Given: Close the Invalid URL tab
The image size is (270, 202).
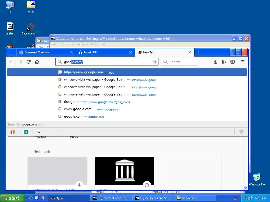Looking at the screenshot, I should 131,52.
